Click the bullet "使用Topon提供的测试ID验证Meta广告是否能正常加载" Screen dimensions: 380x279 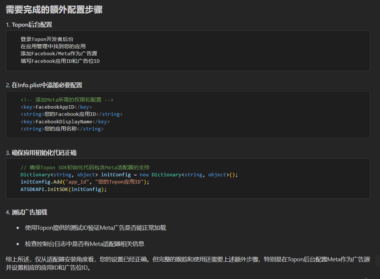coord(96,228)
